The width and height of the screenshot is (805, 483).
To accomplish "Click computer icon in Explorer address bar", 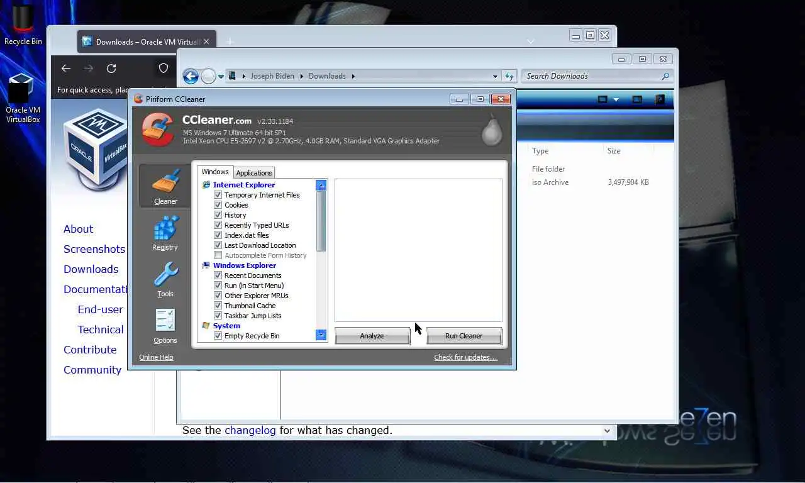I will [x=232, y=76].
